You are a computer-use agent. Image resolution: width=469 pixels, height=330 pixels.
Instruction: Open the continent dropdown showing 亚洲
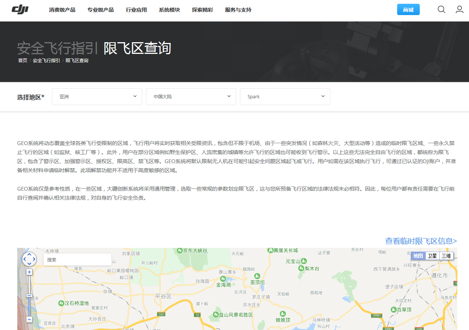pos(97,96)
